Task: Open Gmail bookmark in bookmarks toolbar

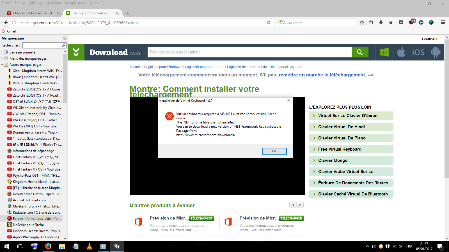Action: [x=9, y=31]
